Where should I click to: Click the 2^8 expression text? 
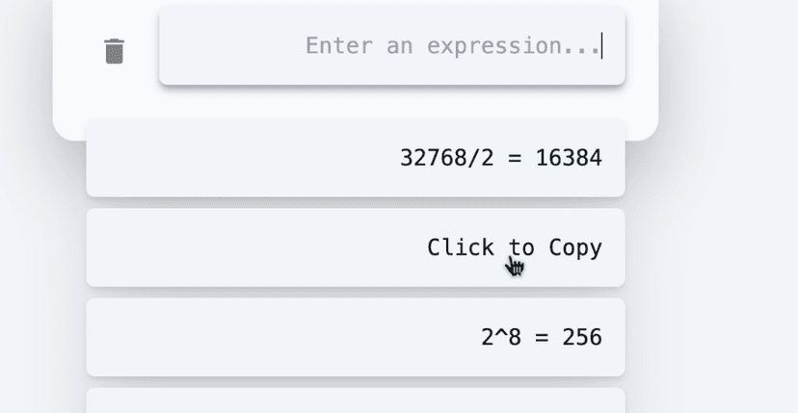(501, 337)
